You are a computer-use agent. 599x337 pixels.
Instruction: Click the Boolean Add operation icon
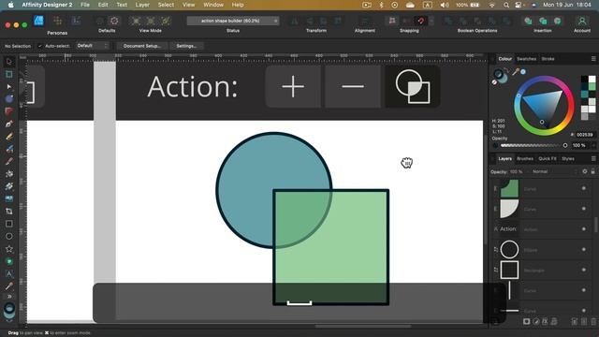[x=448, y=21]
